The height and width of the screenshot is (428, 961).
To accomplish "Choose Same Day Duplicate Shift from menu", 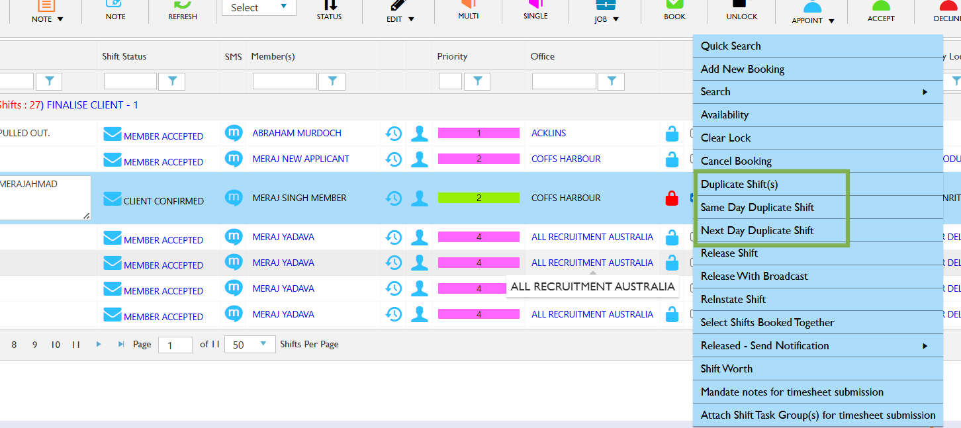I will (x=757, y=208).
